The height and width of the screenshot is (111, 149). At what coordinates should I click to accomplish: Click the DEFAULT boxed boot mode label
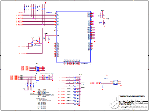point(38,94)
